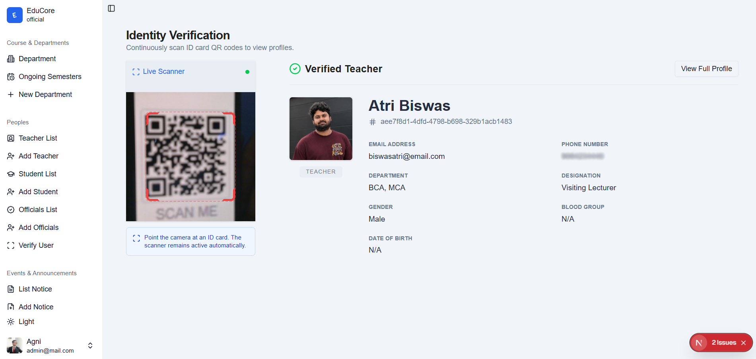
Task: Click Atri Biswas profile photo
Action: [x=321, y=129]
